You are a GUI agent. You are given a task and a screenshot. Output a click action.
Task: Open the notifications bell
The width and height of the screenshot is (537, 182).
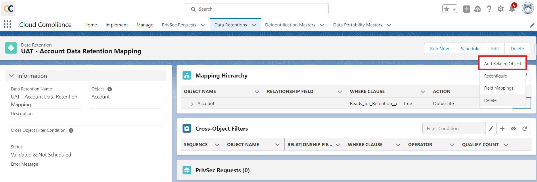pyautogui.click(x=512, y=9)
